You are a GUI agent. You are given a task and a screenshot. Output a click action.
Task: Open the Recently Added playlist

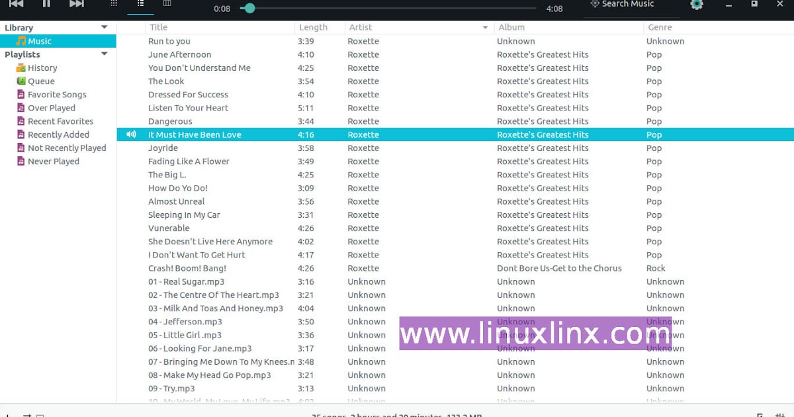[x=60, y=134]
